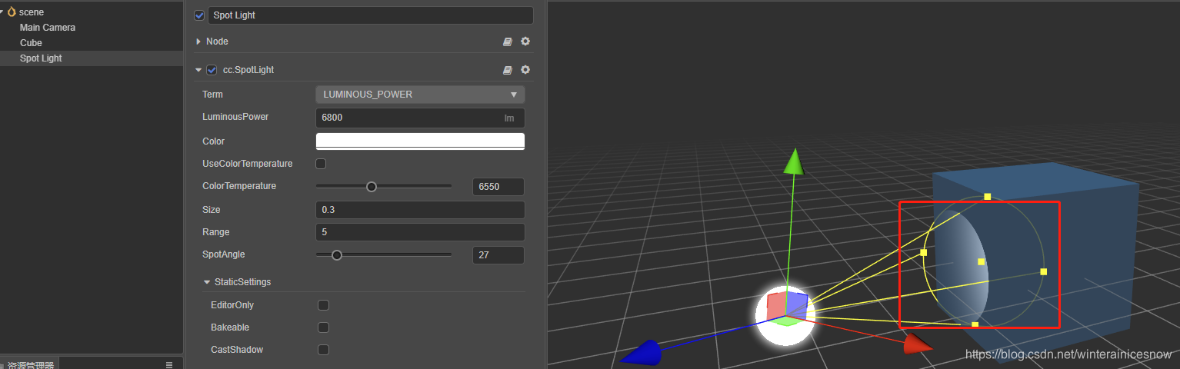
Task: Click the SpotAngle 27 value field
Action: point(498,255)
